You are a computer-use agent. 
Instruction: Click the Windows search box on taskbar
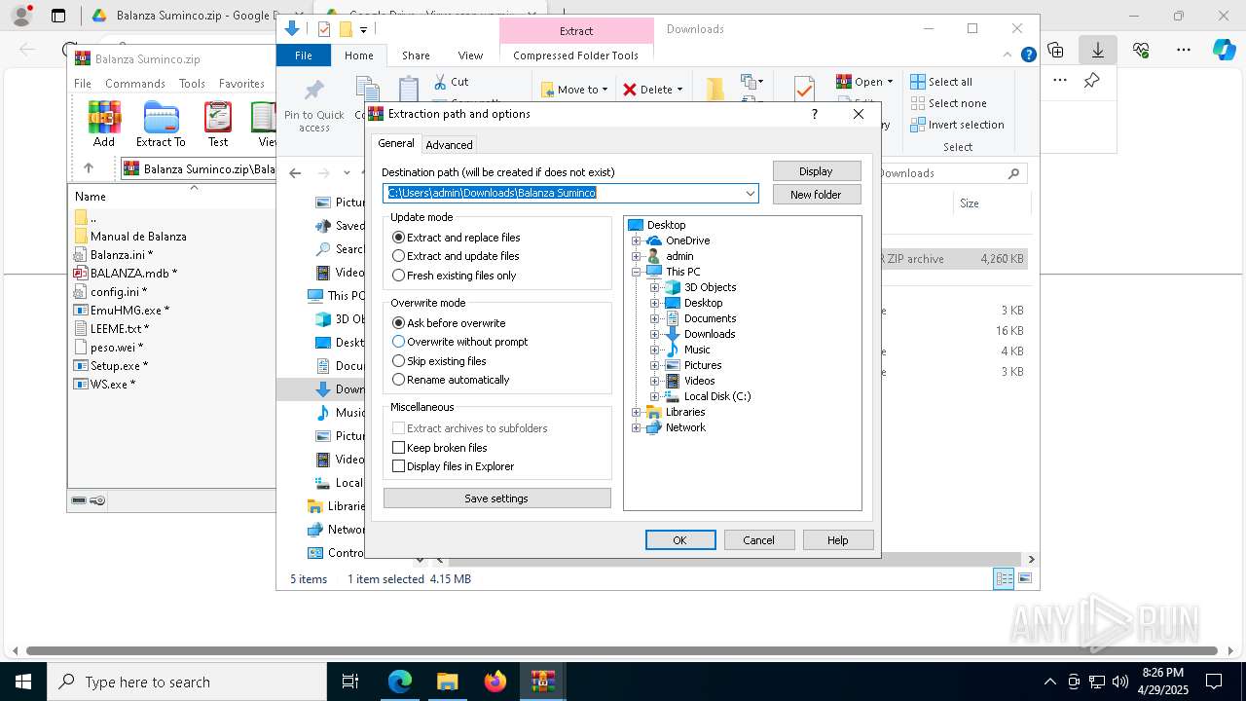click(187, 682)
